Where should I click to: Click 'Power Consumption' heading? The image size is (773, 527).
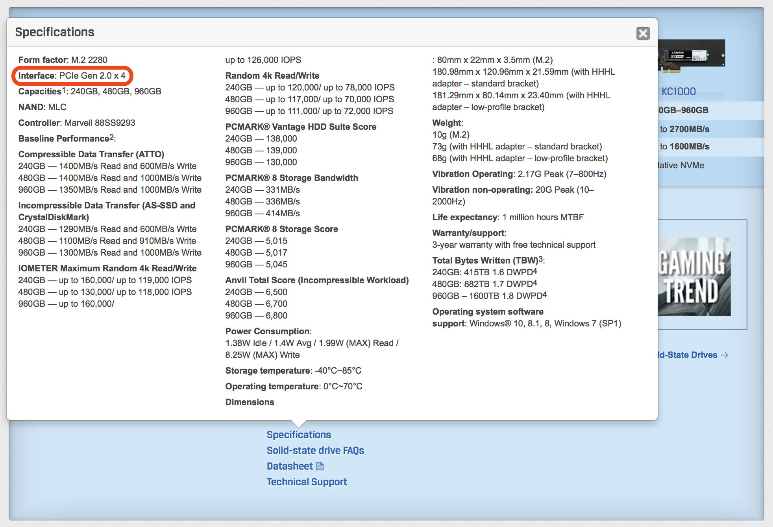268,331
